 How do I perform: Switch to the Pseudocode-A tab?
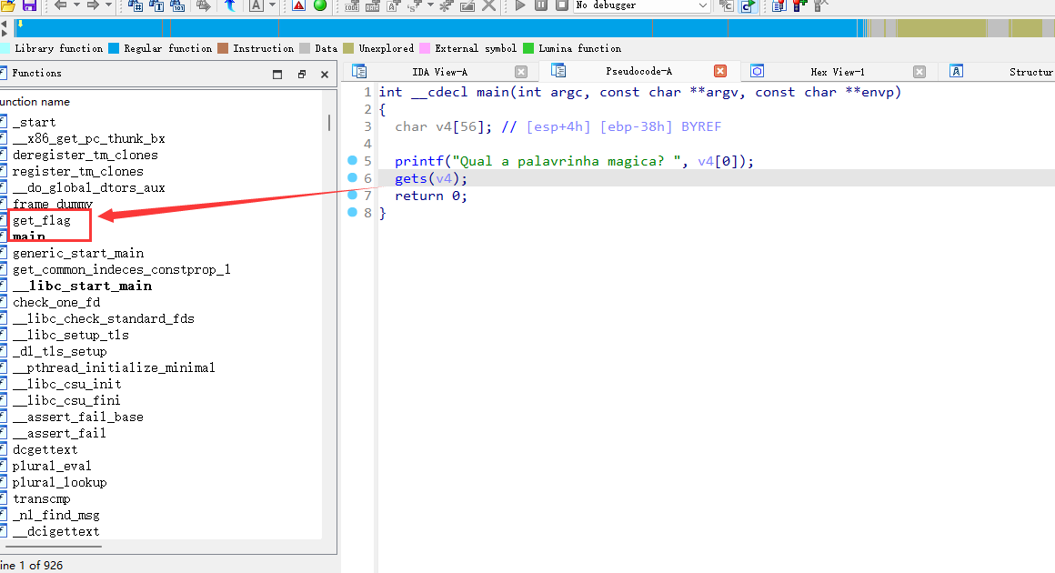point(638,71)
